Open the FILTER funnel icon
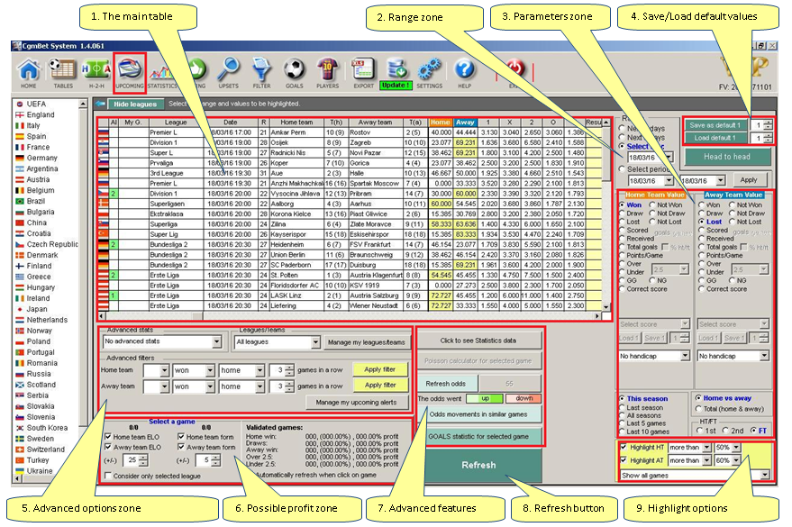Viewport: 792px width, 527px height. 261,73
